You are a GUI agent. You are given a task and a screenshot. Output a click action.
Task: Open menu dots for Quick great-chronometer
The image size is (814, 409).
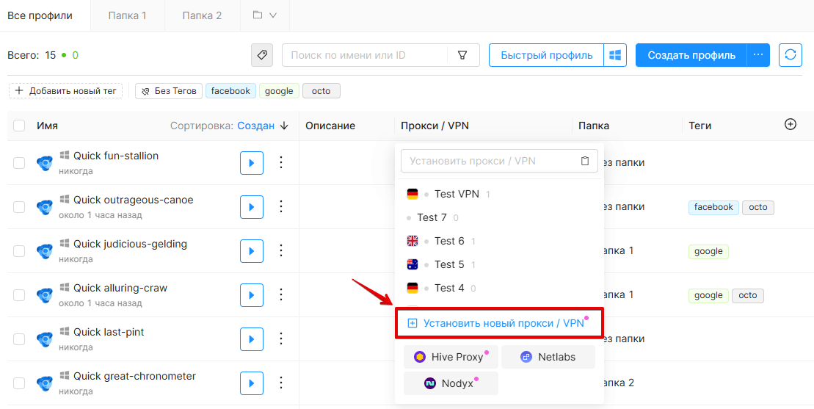[x=281, y=383]
